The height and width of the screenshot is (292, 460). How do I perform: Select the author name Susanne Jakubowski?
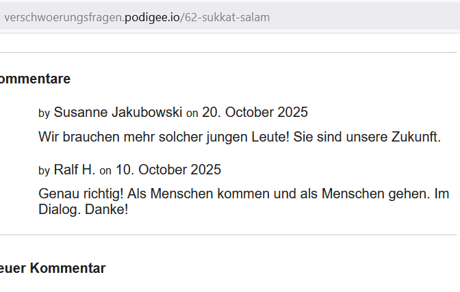click(118, 112)
